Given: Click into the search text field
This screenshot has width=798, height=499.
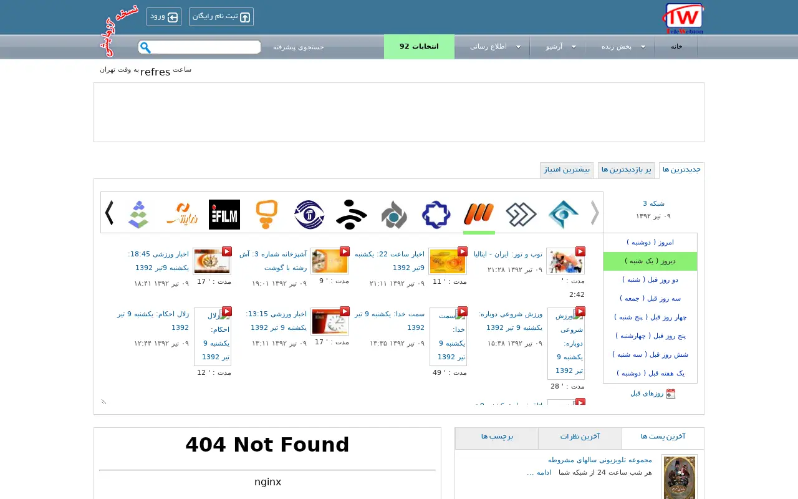Looking at the screenshot, I should pos(206,47).
